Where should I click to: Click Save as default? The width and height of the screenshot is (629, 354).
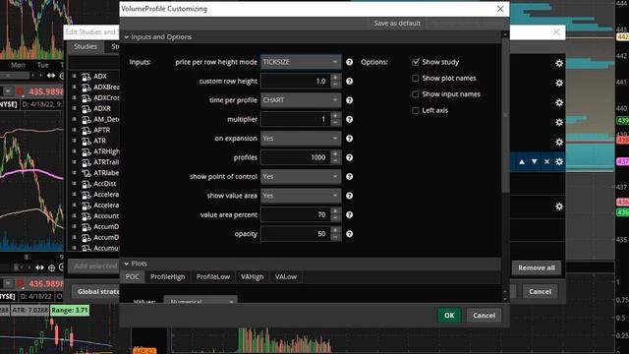[397, 24]
